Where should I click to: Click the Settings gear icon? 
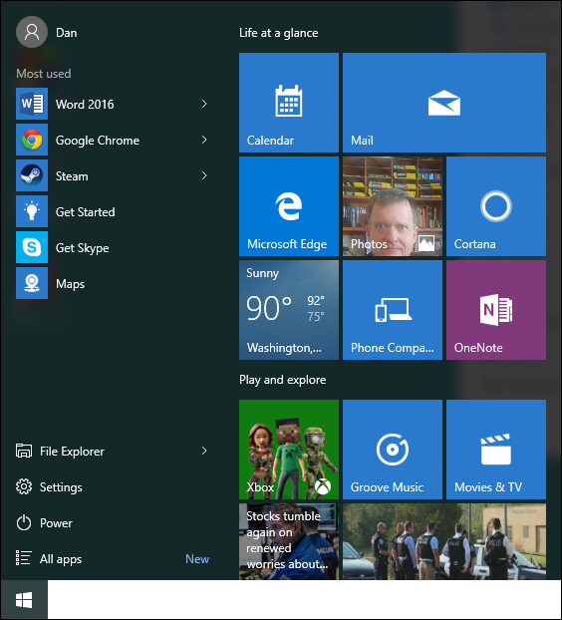[24, 486]
